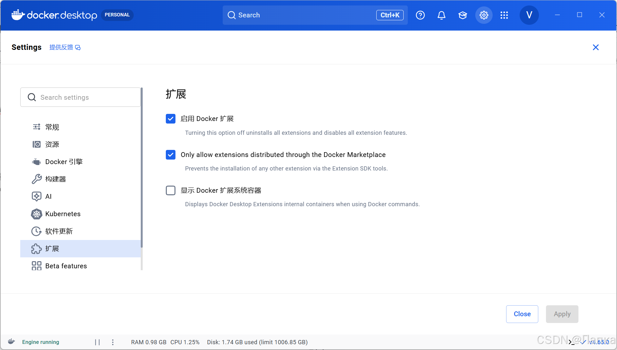Select the Docker 引擎 settings section
This screenshot has width=617, height=350.
click(64, 162)
